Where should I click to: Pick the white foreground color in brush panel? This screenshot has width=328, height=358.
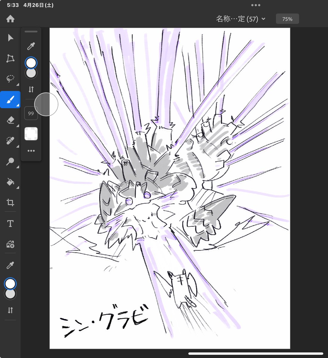tap(31, 63)
